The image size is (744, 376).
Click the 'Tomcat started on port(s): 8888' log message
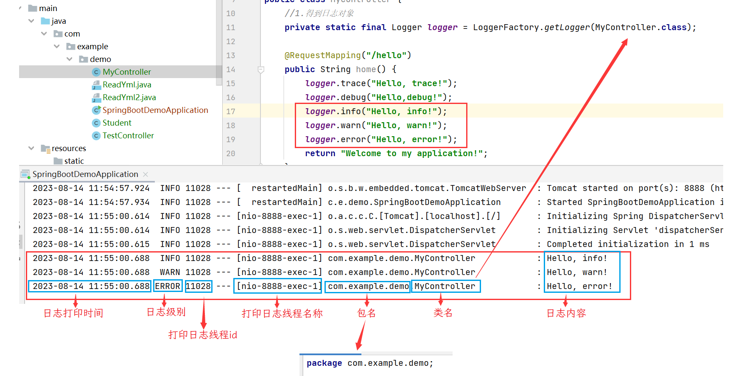(635, 188)
